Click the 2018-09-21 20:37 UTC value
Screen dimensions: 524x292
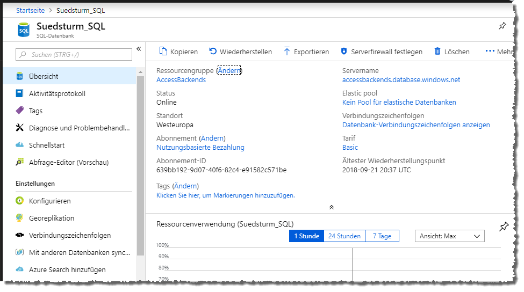[376, 170]
